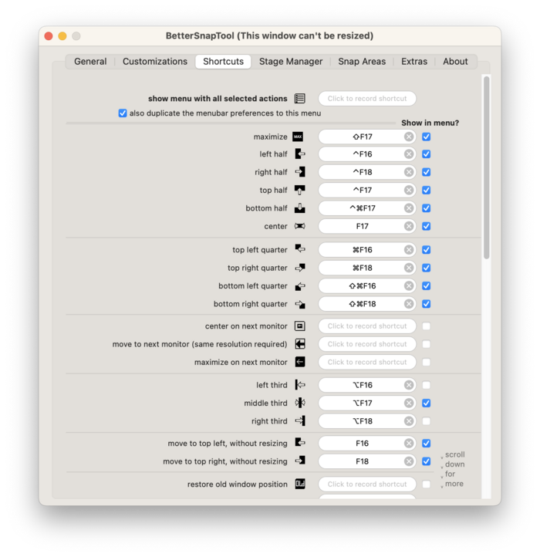Click the right third icon
540x557 pixels.
tap(300, 421)
